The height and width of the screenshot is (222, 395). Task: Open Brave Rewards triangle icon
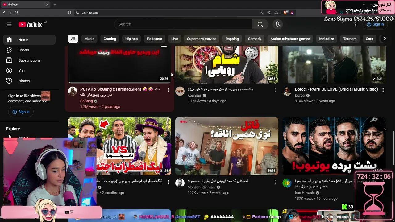(292, 13)
